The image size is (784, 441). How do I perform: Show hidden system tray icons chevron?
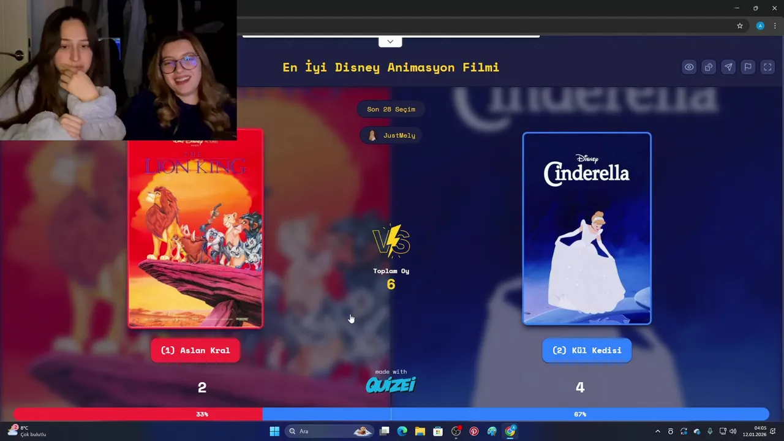(658, 431)
